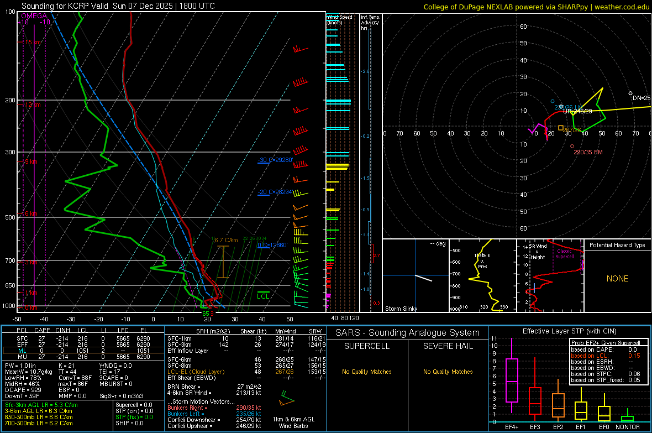Click the green LCL label on skew-T
Viewport: 652px width, 433px height.
point(263,296)
